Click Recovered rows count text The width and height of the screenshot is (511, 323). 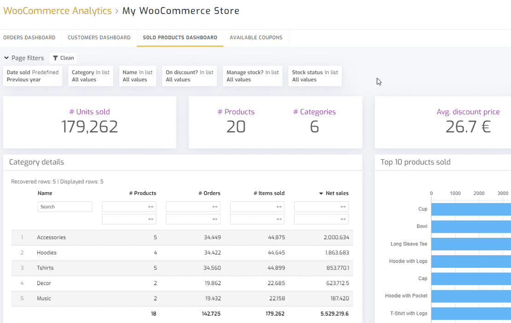tap(33, 182)
